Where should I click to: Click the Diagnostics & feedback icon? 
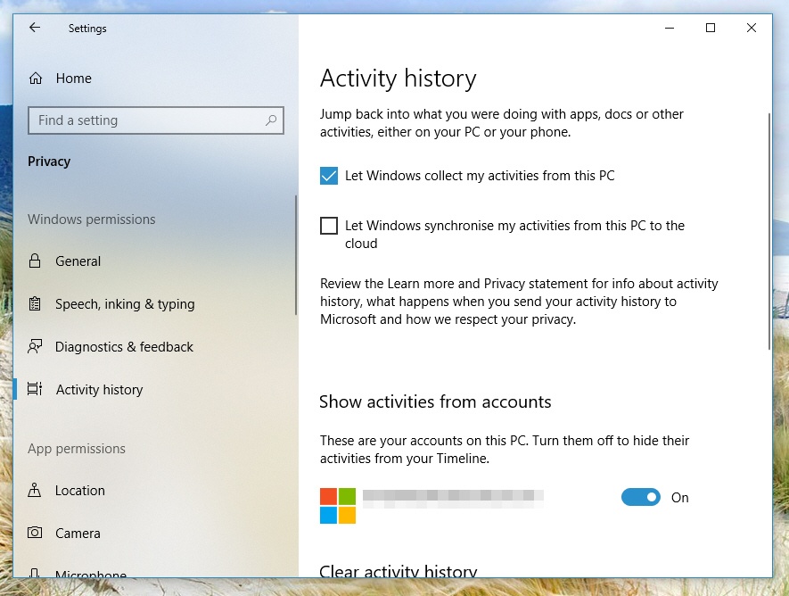click(36, 346)
